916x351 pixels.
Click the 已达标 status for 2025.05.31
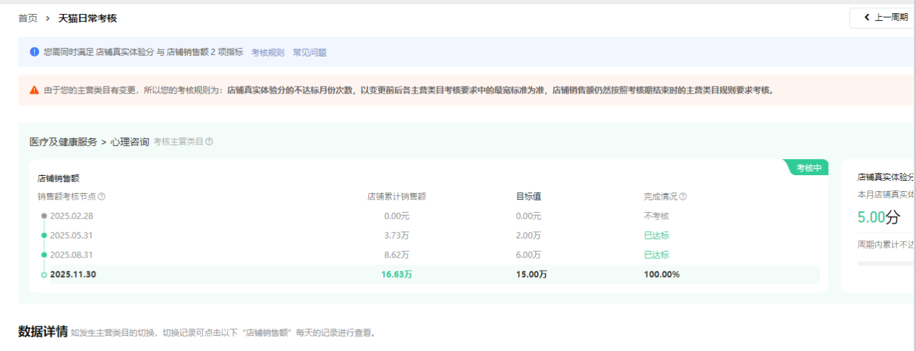point(656,236)
